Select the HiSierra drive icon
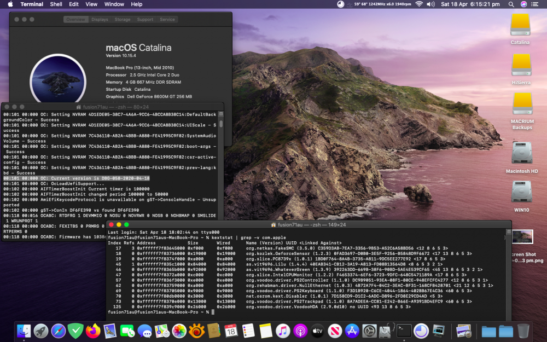The width and height of the screenshot is (547, 342). 521,65
